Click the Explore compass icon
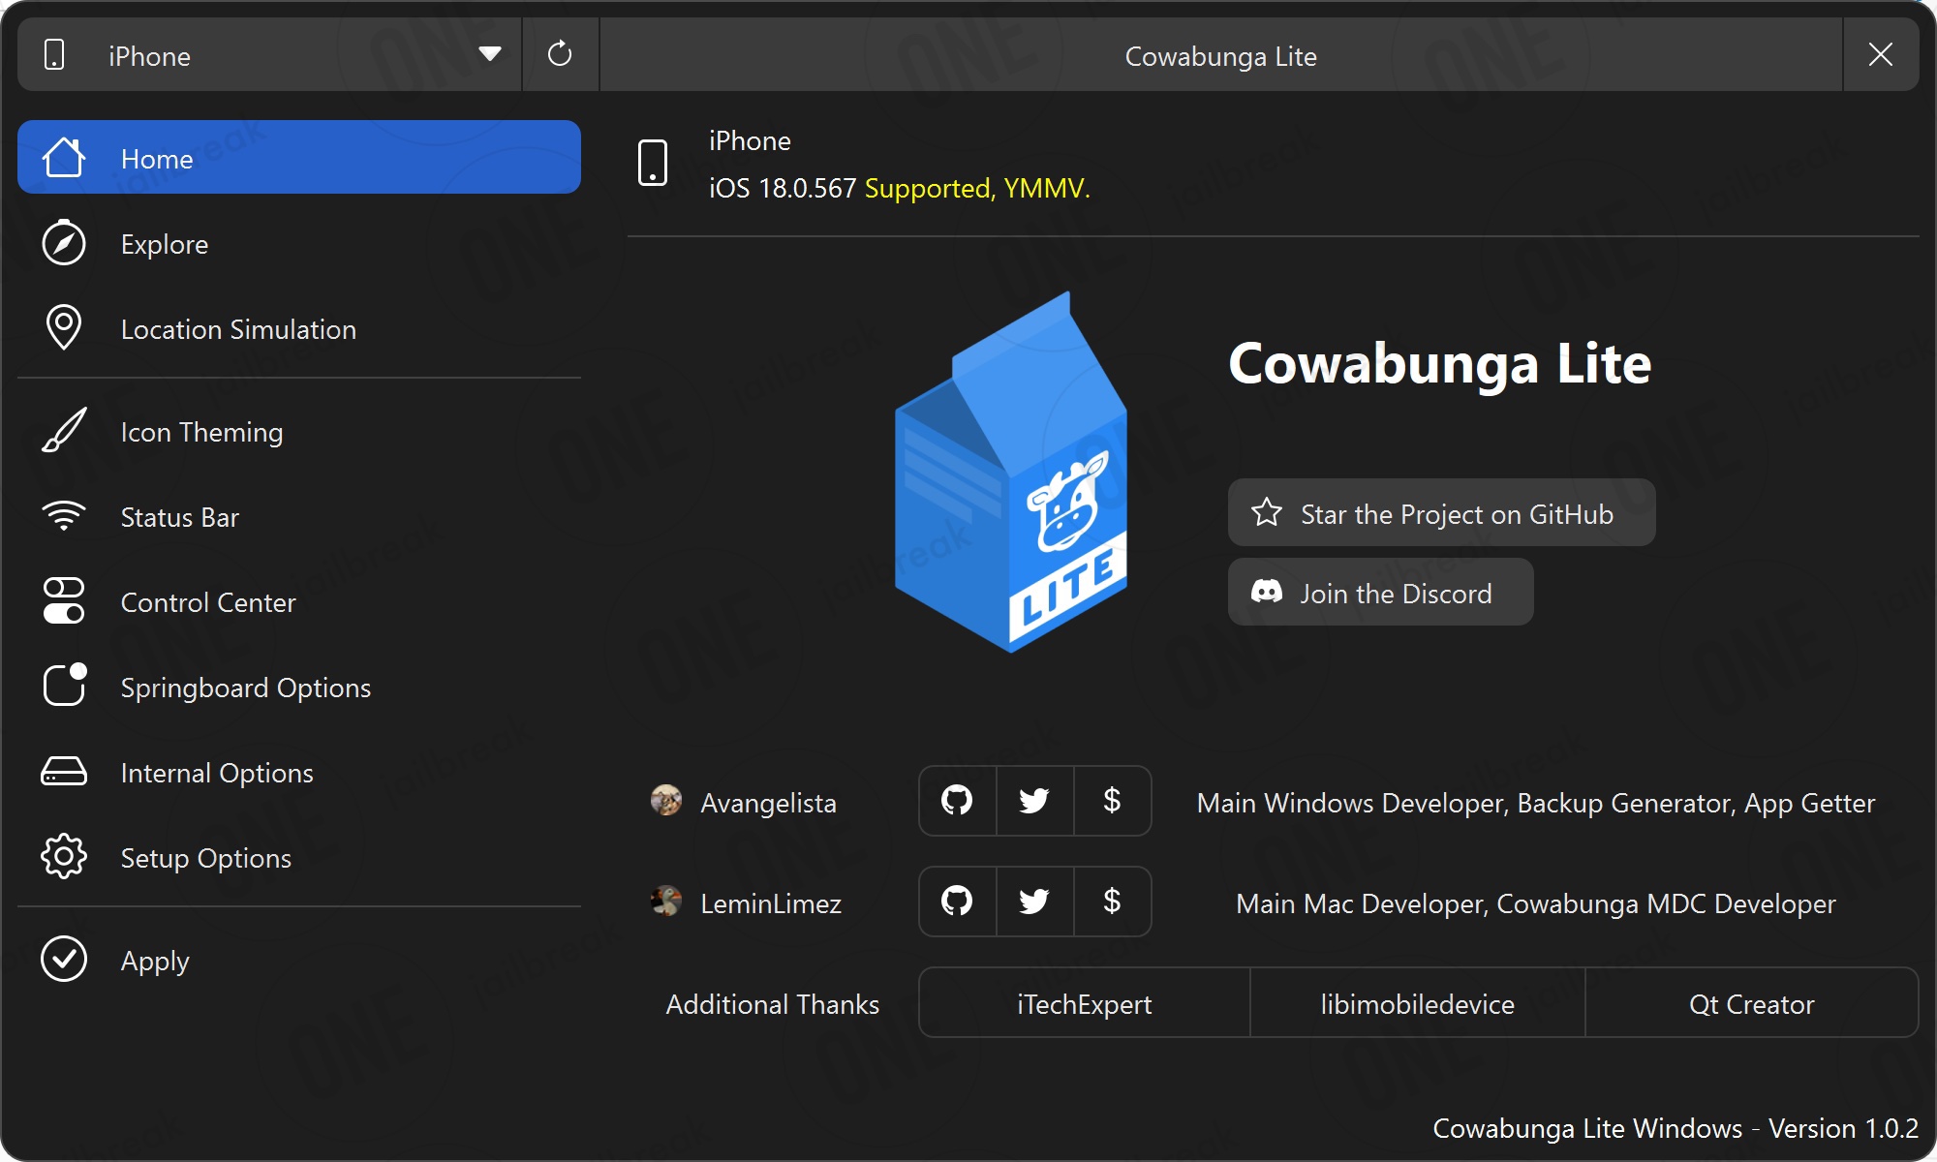 click(64, 243)
